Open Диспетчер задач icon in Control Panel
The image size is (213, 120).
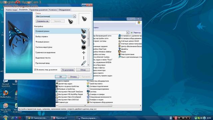pyautogui.click(x=57, y=84)
